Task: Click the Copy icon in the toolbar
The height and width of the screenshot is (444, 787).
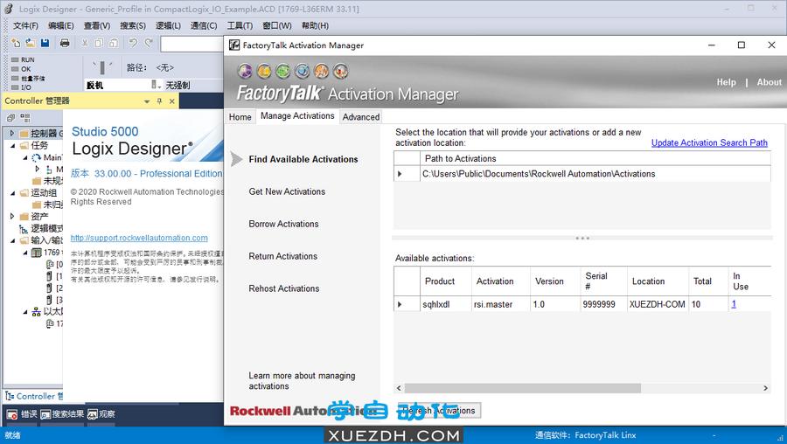Action: point(99,43)
